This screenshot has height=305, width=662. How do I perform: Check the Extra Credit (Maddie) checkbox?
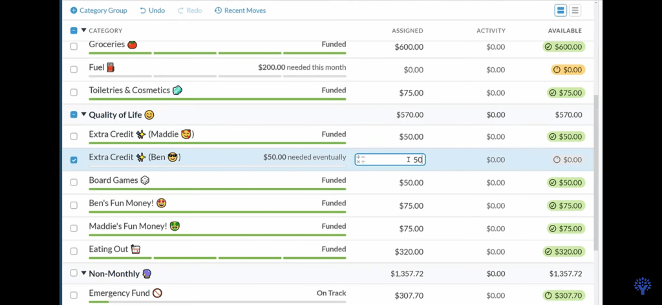click(x=74, y=137)
